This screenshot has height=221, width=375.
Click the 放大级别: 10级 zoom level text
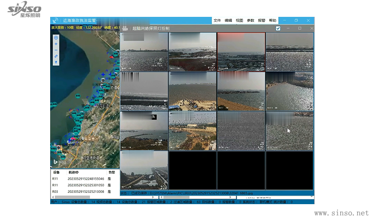62,28
